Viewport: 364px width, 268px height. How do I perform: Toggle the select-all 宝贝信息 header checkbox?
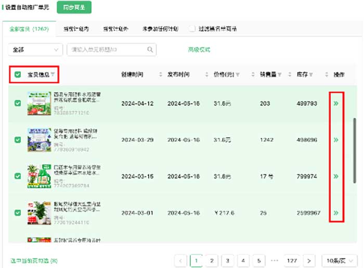click(18, 74)
